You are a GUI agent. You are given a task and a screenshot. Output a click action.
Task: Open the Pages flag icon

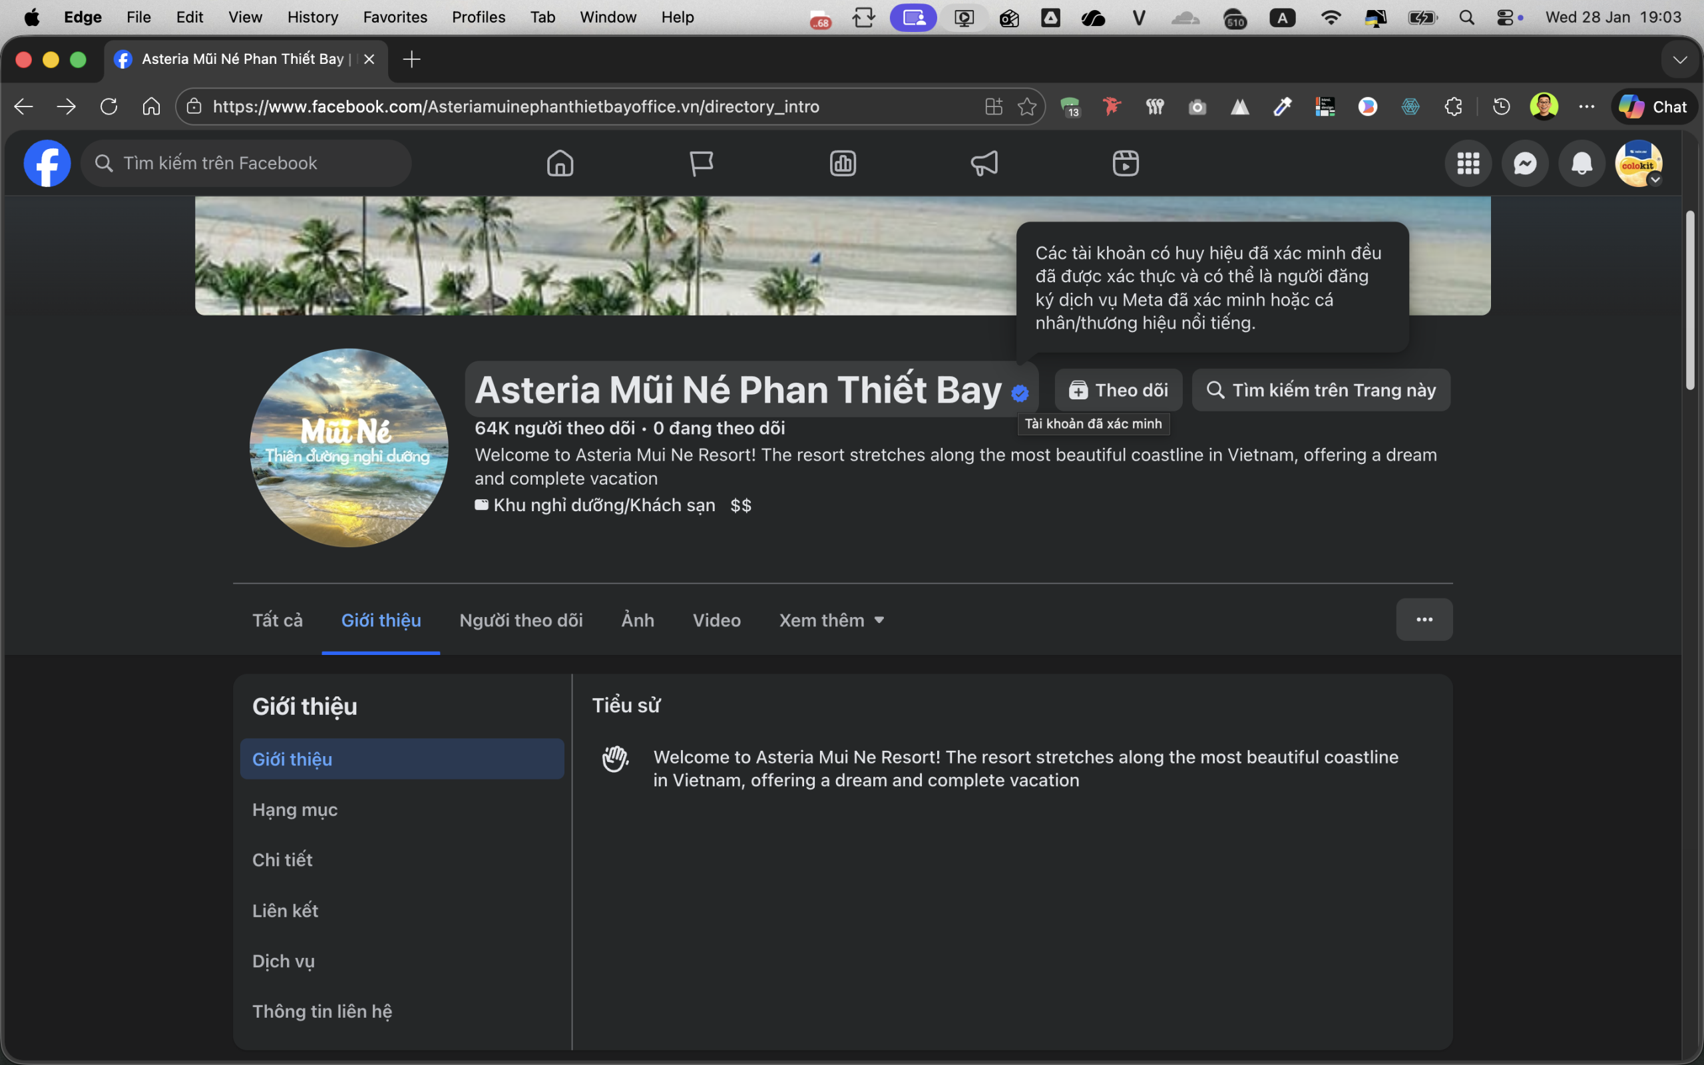702,164
